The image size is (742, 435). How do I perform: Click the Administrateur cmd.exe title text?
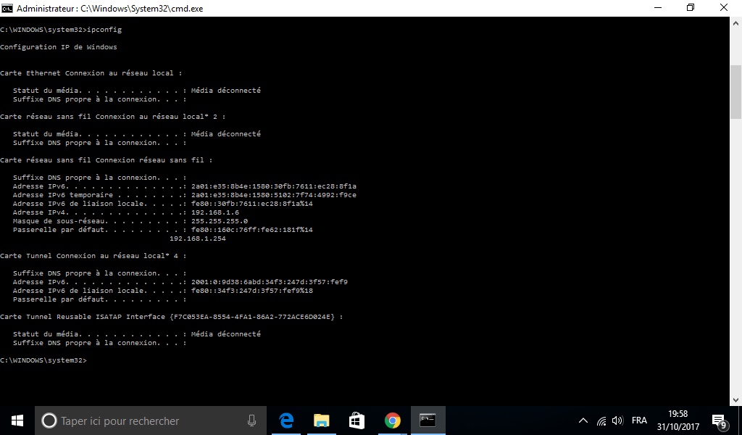point(110,9)
